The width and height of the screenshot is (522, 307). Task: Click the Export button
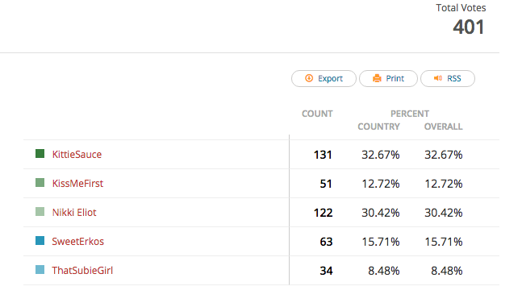point(324,78)
